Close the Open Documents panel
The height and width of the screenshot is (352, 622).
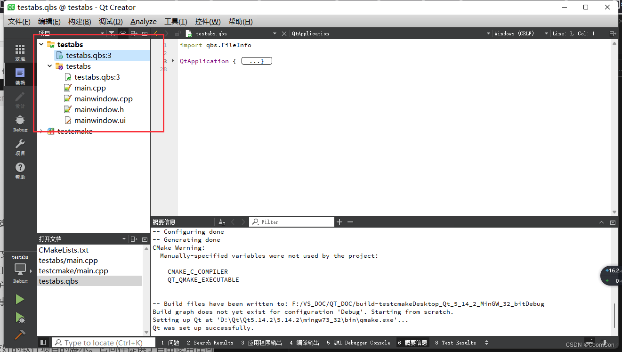(145, 239)
